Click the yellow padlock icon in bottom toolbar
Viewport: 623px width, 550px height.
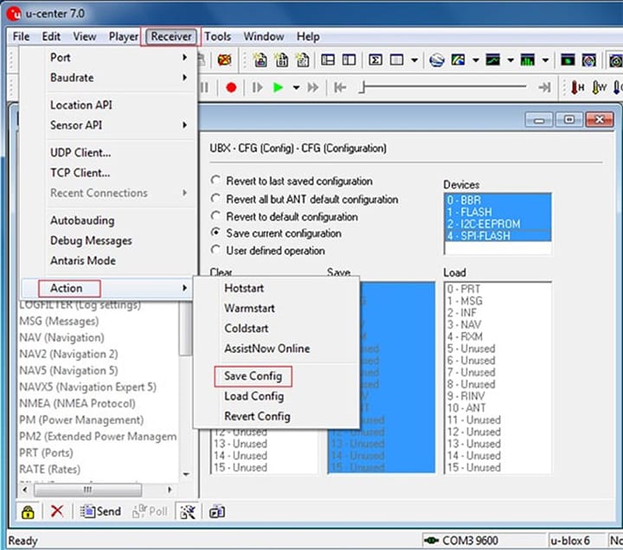(x=28, y=511)
